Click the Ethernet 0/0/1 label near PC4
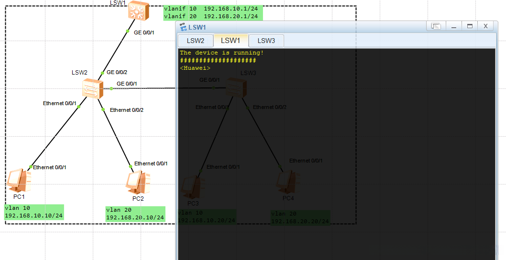This screenshot has height=260, width=506. point(306,161)
